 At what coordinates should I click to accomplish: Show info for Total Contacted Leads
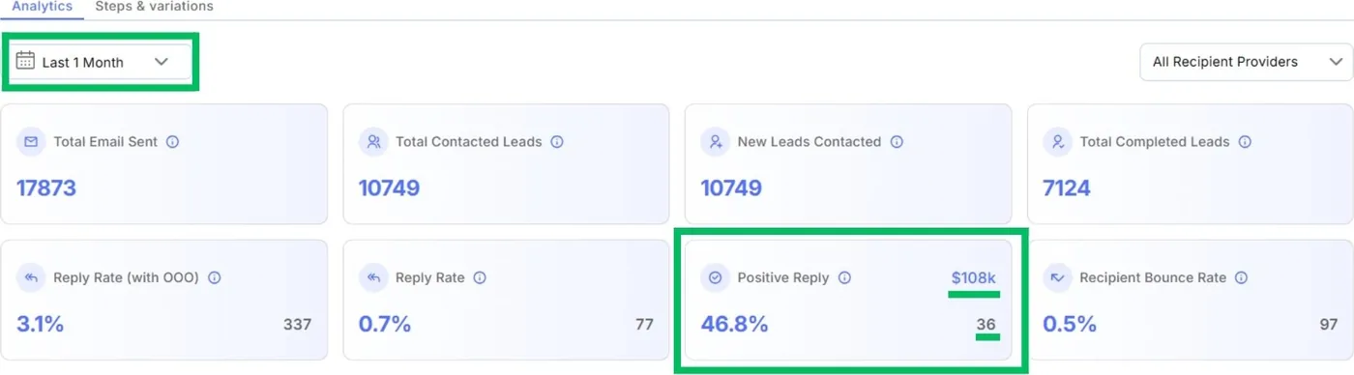coord(557,142)
